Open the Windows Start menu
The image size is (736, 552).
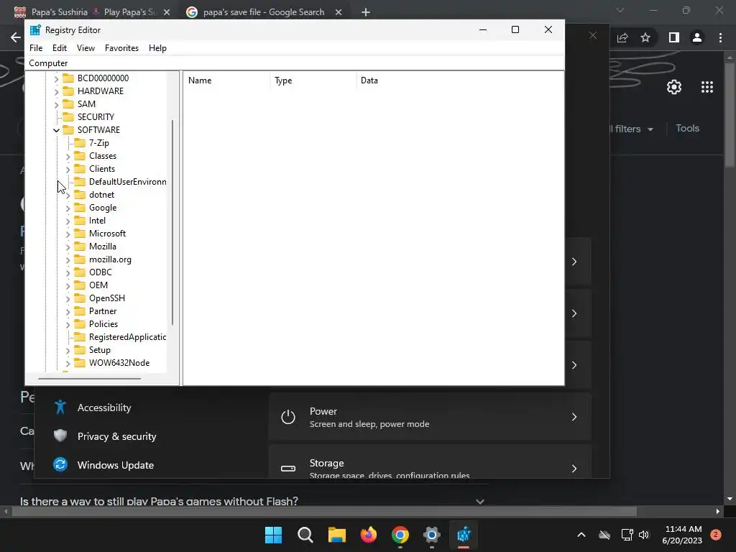[273, 535]
